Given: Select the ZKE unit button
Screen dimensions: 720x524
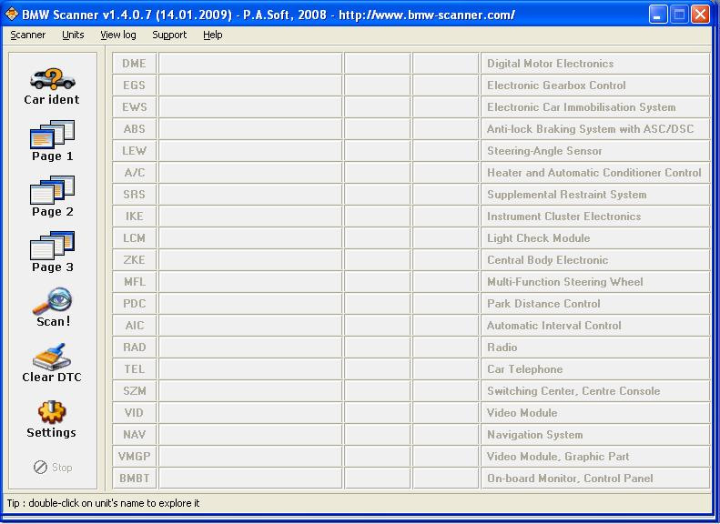Looking at the screenshot, I should click(134, 259).
